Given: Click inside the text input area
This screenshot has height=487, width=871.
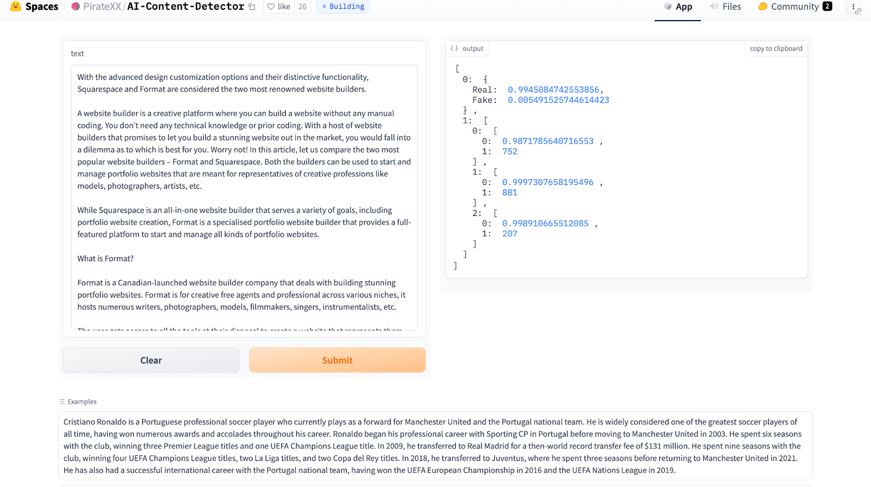Looking at the screenshot, I should click(x=244, y=198).
